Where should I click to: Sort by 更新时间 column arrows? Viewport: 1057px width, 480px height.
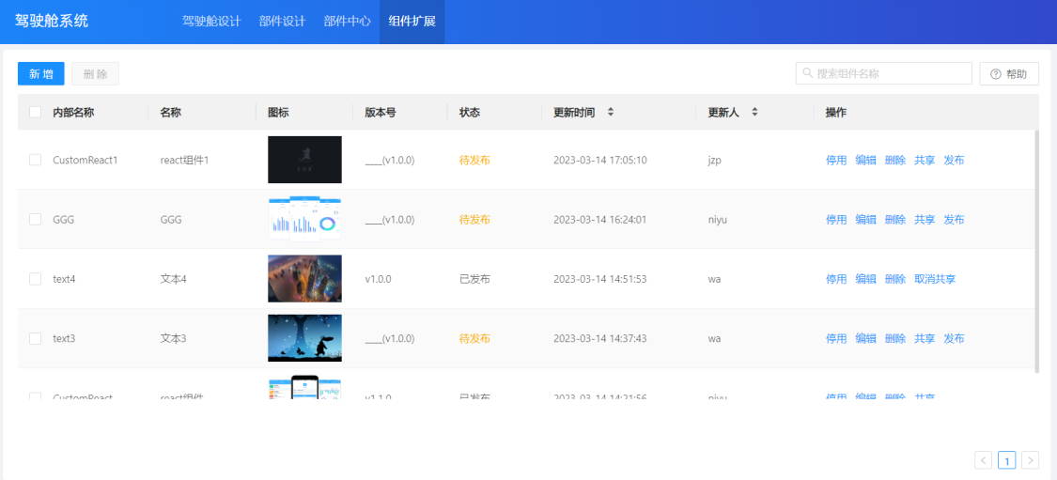click(611, 112)
